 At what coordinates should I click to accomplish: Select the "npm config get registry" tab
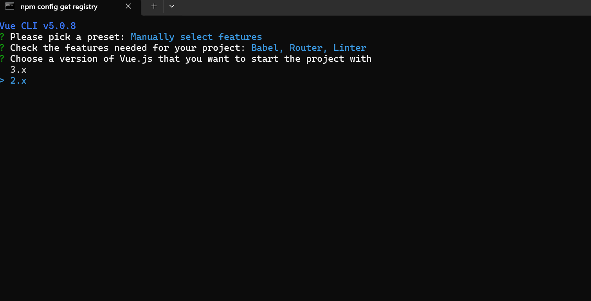(59, 7)
